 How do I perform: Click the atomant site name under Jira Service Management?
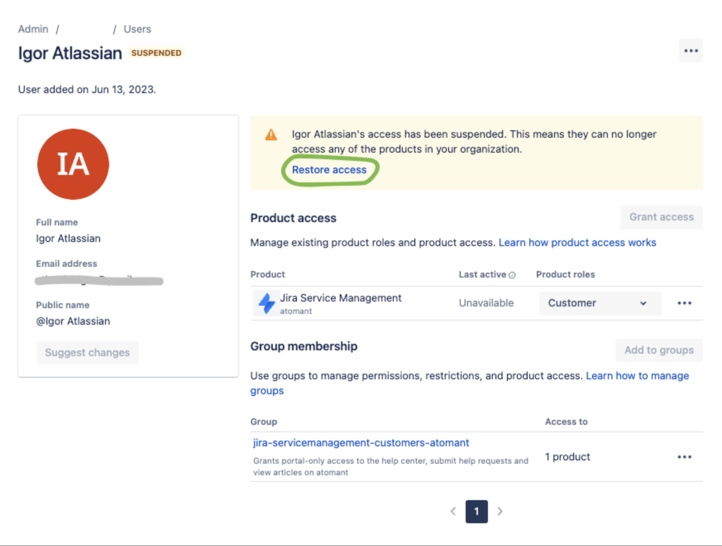[296, 311]
